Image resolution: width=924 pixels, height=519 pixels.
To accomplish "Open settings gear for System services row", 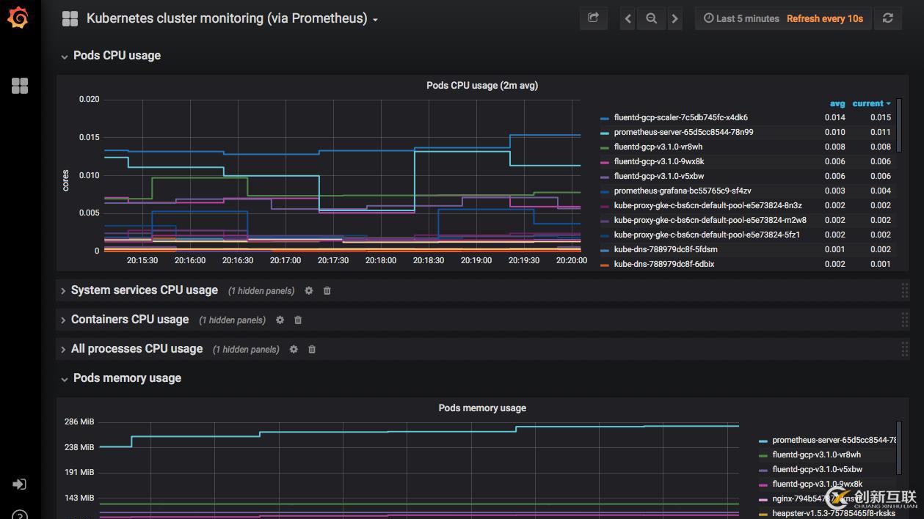I will coord(309,290).
